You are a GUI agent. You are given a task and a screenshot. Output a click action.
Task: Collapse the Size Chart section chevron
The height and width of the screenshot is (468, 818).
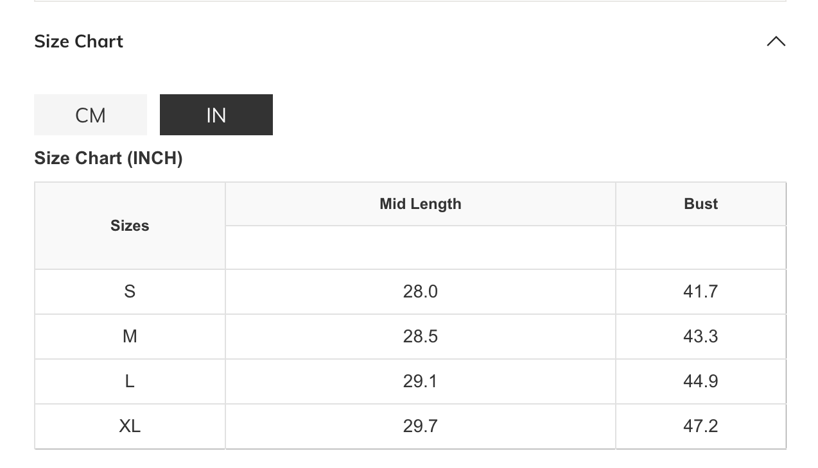[x=776, y=42]
